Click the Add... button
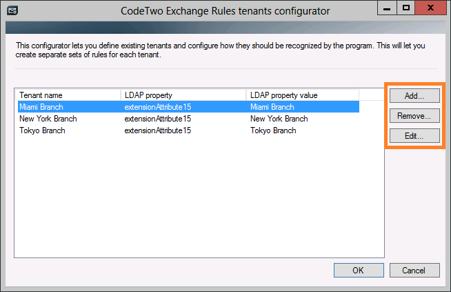Viewport: 451px width, 292px height. pyautogui.click(x=414, y=95)
